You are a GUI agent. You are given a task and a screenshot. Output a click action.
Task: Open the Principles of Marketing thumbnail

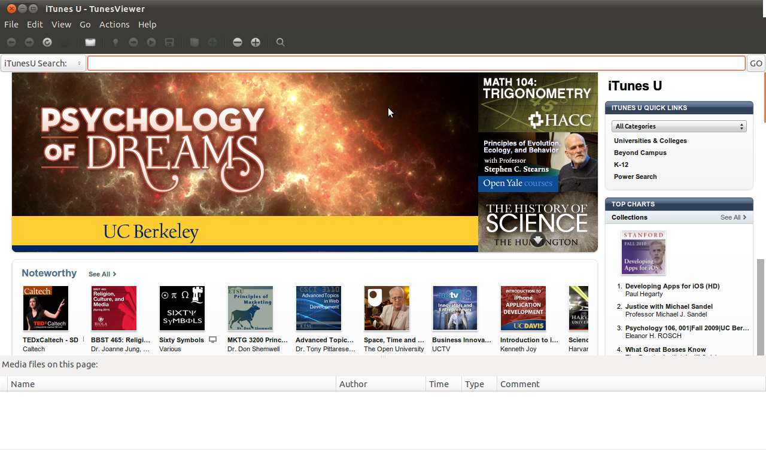tap(250, 308)
